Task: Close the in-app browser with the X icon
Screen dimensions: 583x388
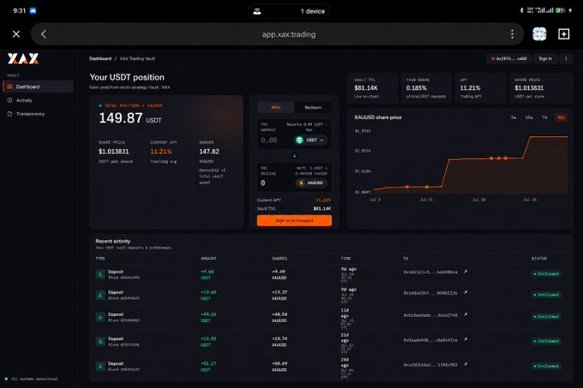Action: 16,34
